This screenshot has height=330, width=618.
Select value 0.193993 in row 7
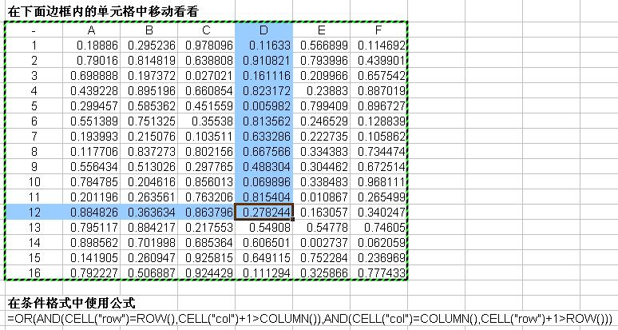coord(92,137)
